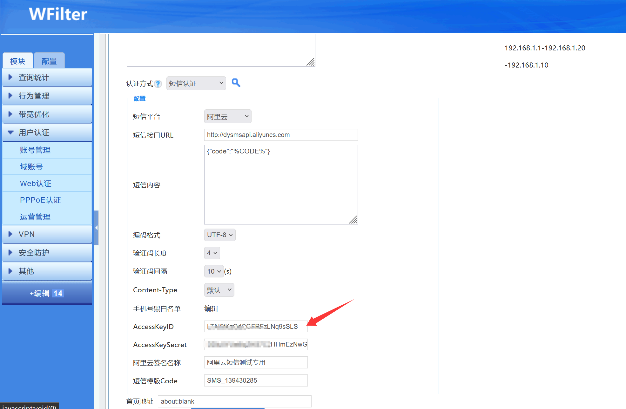Open the 编码格式 UTF-8 dropdown

pyautogui.click(x=219, y=235)
